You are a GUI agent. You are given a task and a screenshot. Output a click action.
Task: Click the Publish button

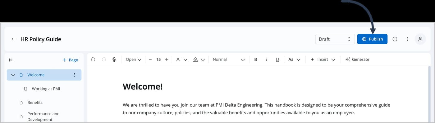point(372,39)
